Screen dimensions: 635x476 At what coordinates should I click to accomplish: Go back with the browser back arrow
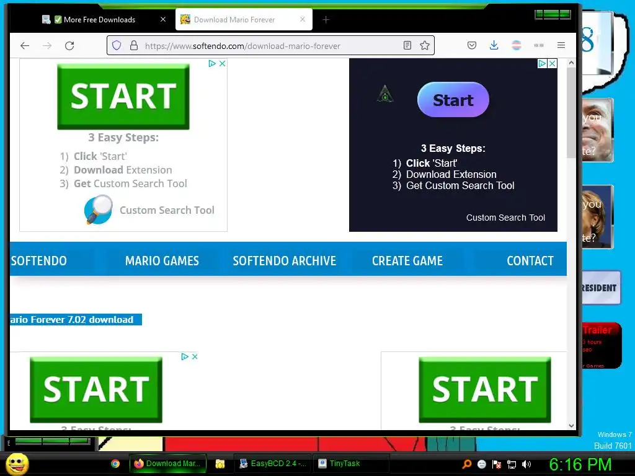tap(25, 46)
